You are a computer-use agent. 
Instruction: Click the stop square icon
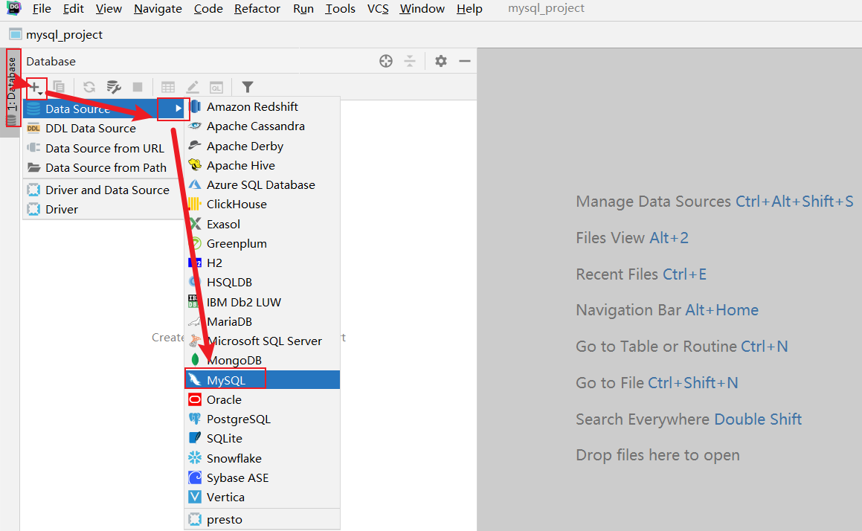point(138,87)
